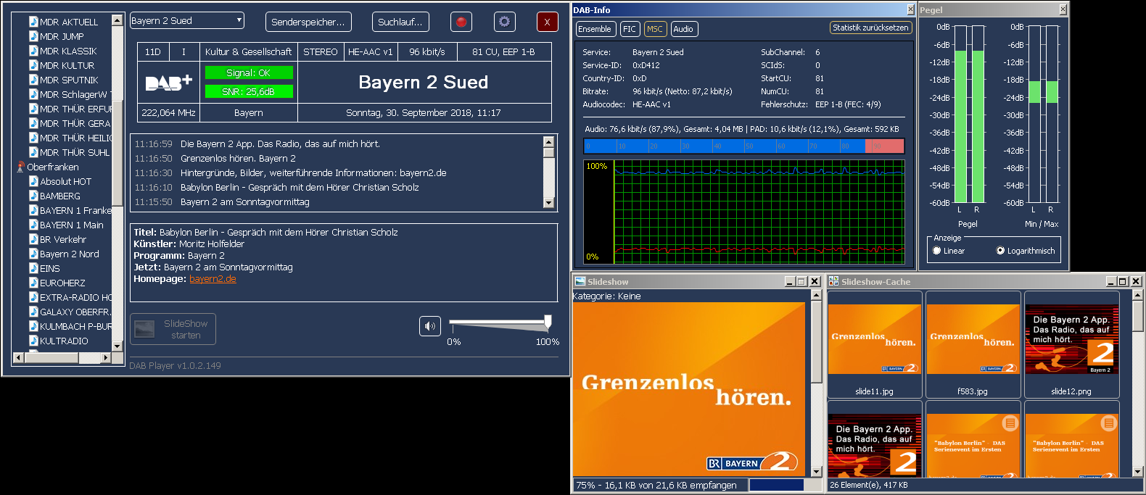
Task: Click the red record button
Action: click(x=461, y=22)
